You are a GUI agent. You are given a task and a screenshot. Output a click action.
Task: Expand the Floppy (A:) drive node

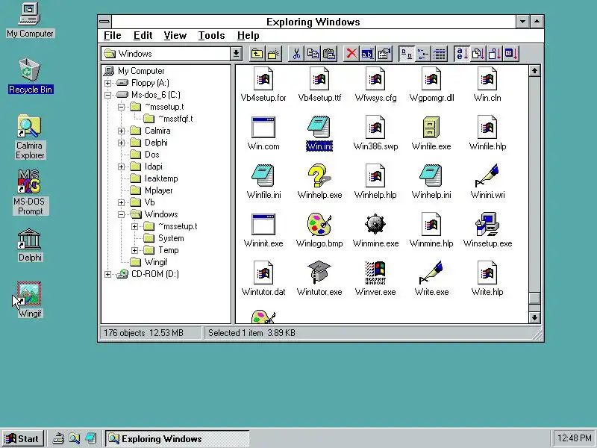click(x=107, y=83)
